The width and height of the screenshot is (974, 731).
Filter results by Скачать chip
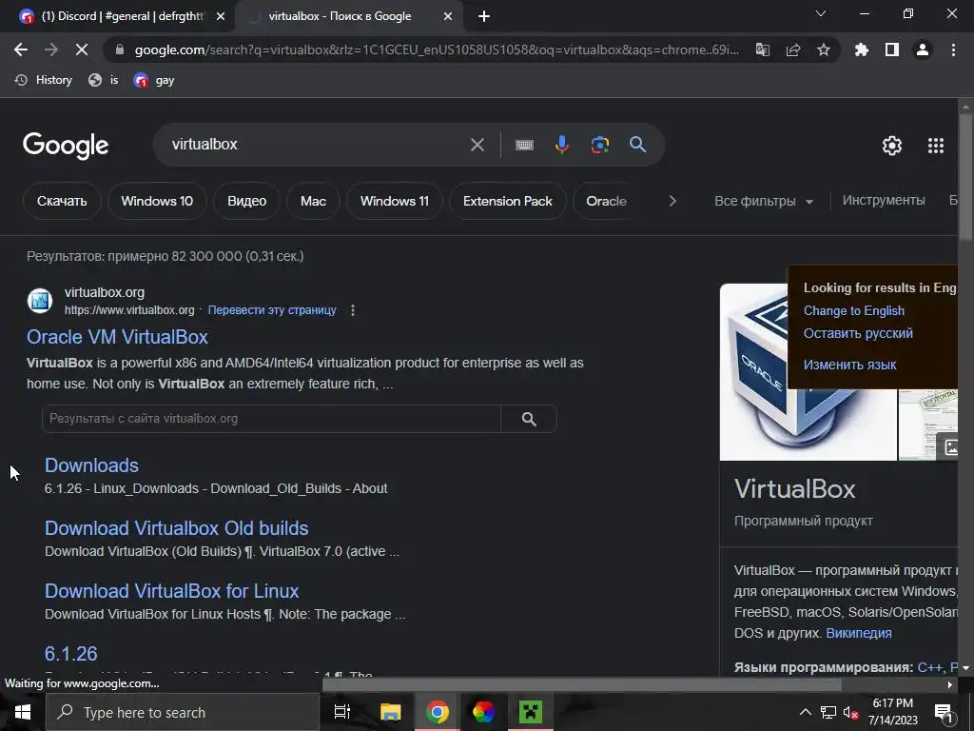[x=62, y=202]
